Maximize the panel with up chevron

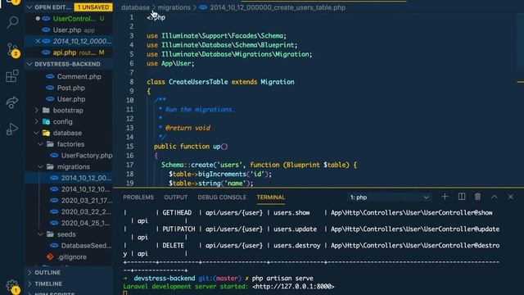(495, 197)
